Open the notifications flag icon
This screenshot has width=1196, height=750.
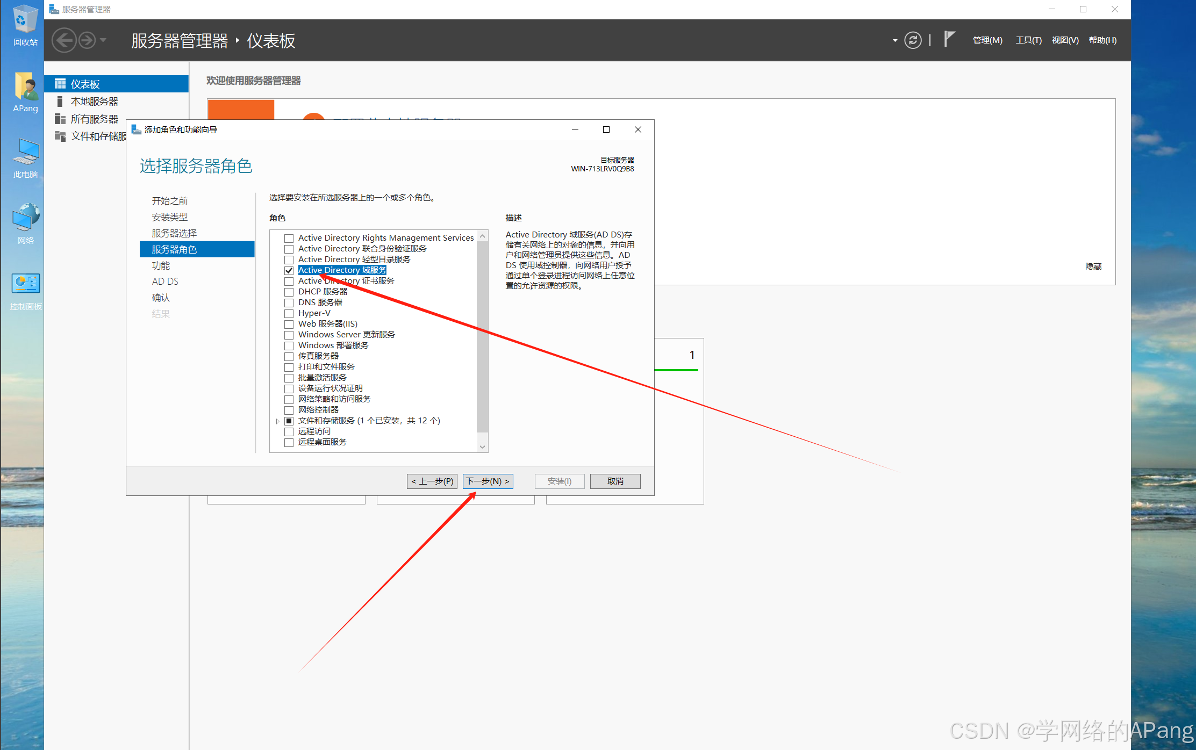pos(949,39)
